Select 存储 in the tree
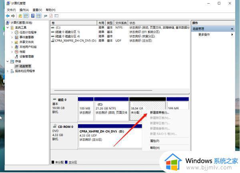Screen dimensions: 240x173 (x=18, y=61)
